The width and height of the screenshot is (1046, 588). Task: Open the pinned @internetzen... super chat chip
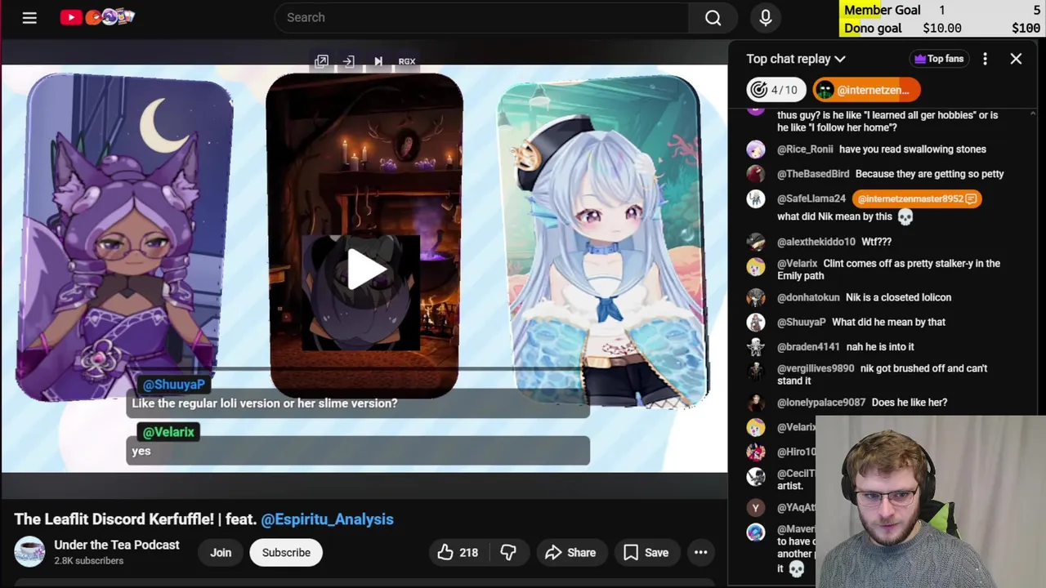[x=866, y=90]
